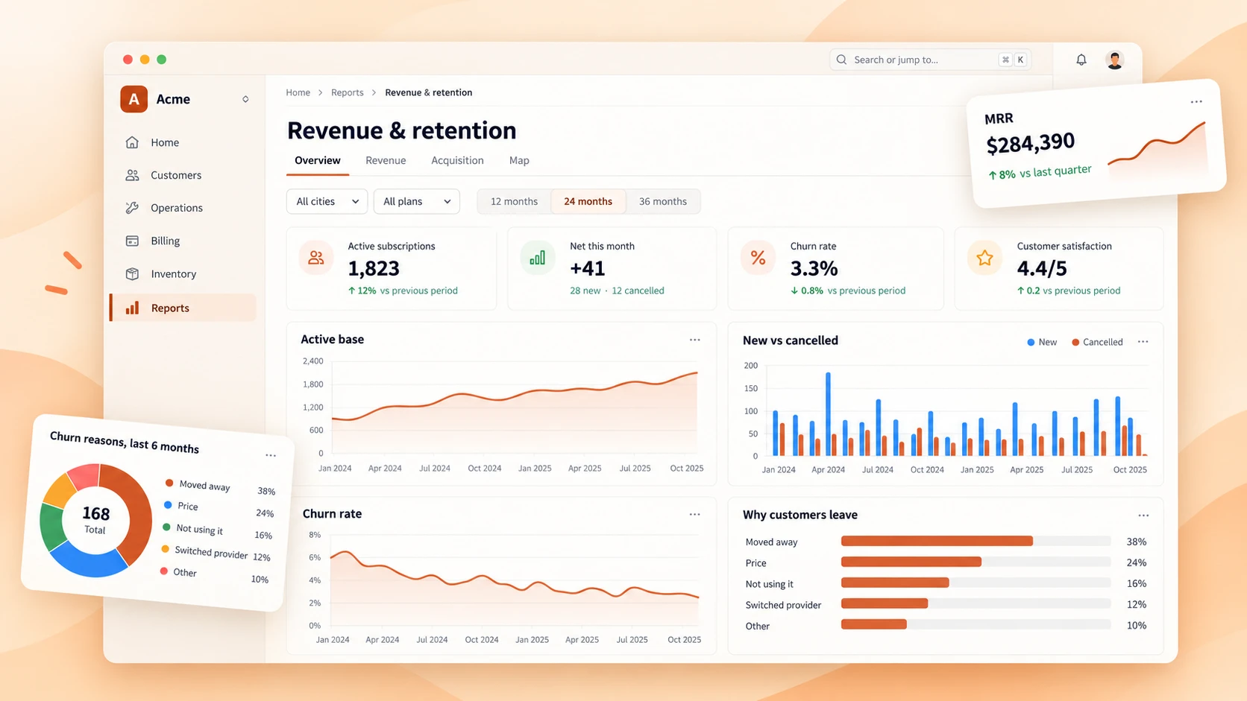This screenshot has width=1247, height=701.
Task: Open Why customers leave options menu
Action: click(1143, 516)
